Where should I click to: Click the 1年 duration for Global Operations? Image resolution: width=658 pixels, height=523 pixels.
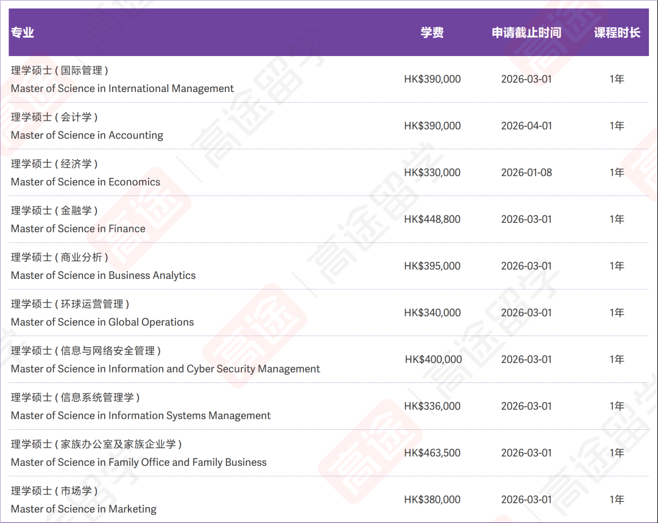click(x=617, y=313)
